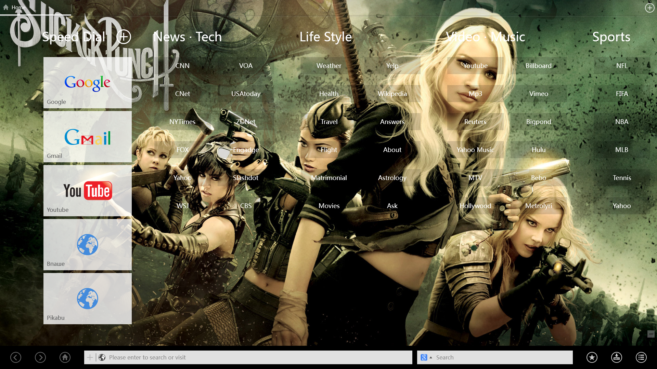
Task: Click the new tab plus at top right
Action: click(649, 8)
